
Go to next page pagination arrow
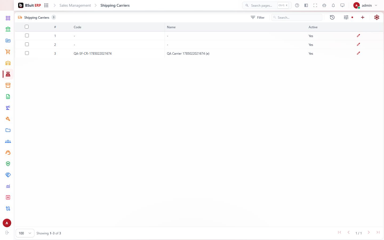(369, 232)
